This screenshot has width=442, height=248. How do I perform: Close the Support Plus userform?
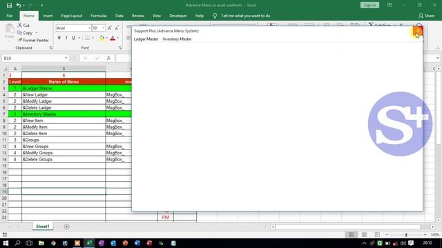coord(418,31)
